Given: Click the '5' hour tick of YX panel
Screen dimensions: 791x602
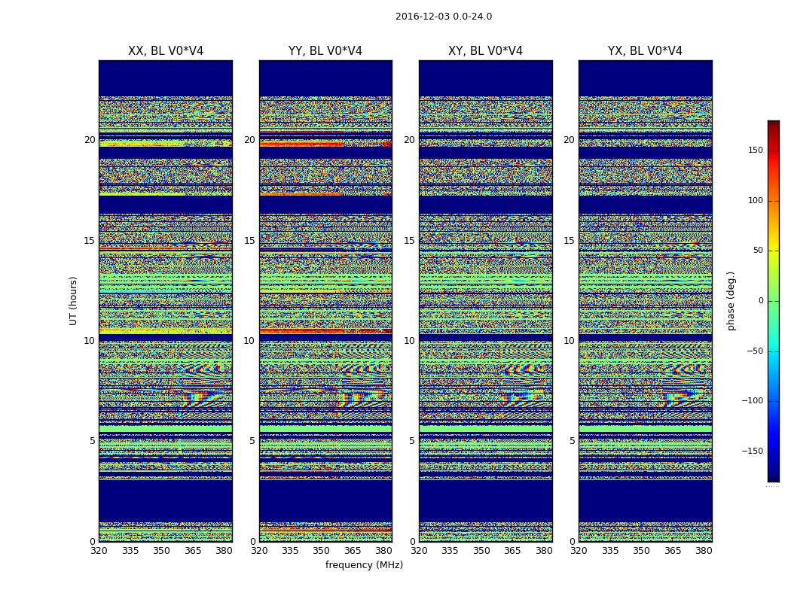Looking at the screenshot, I should point(572,441).
